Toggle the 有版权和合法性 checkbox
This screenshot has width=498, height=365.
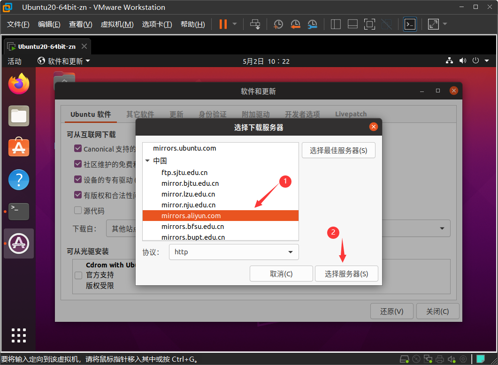point(78,195)
